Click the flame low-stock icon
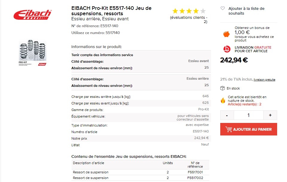The image size is (287, 182). click(x=223, y=100)
